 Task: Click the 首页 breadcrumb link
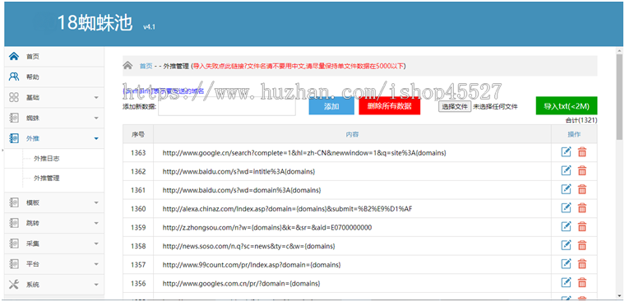146,66
